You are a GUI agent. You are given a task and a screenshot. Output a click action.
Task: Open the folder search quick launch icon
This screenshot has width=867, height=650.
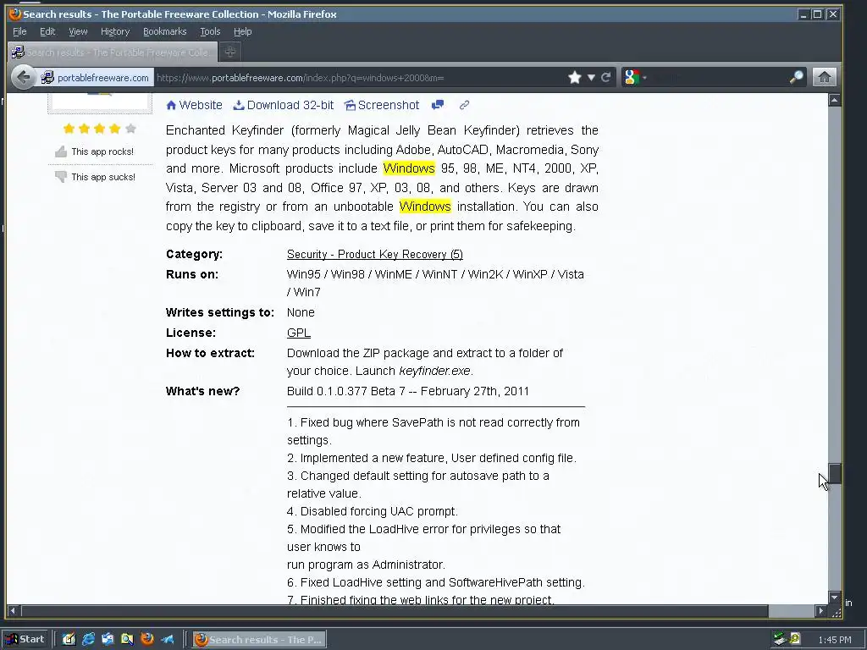[127, 640]
